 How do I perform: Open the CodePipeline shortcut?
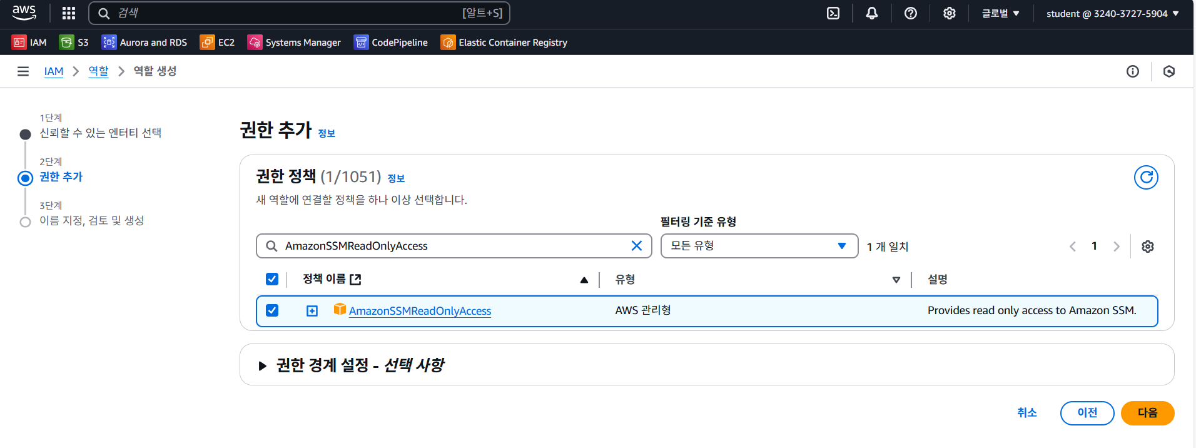tap(391, 42)
